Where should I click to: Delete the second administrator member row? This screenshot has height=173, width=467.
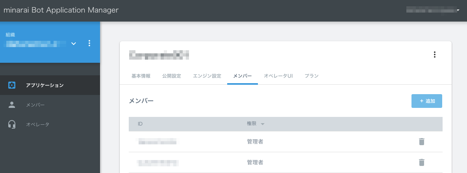coord(421,162)
